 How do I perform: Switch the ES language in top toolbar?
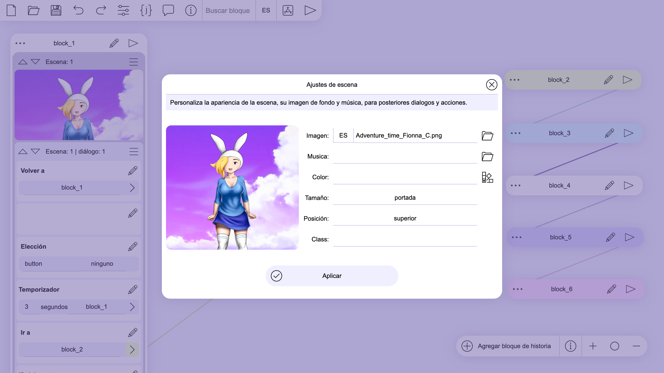tap(266, 10)
